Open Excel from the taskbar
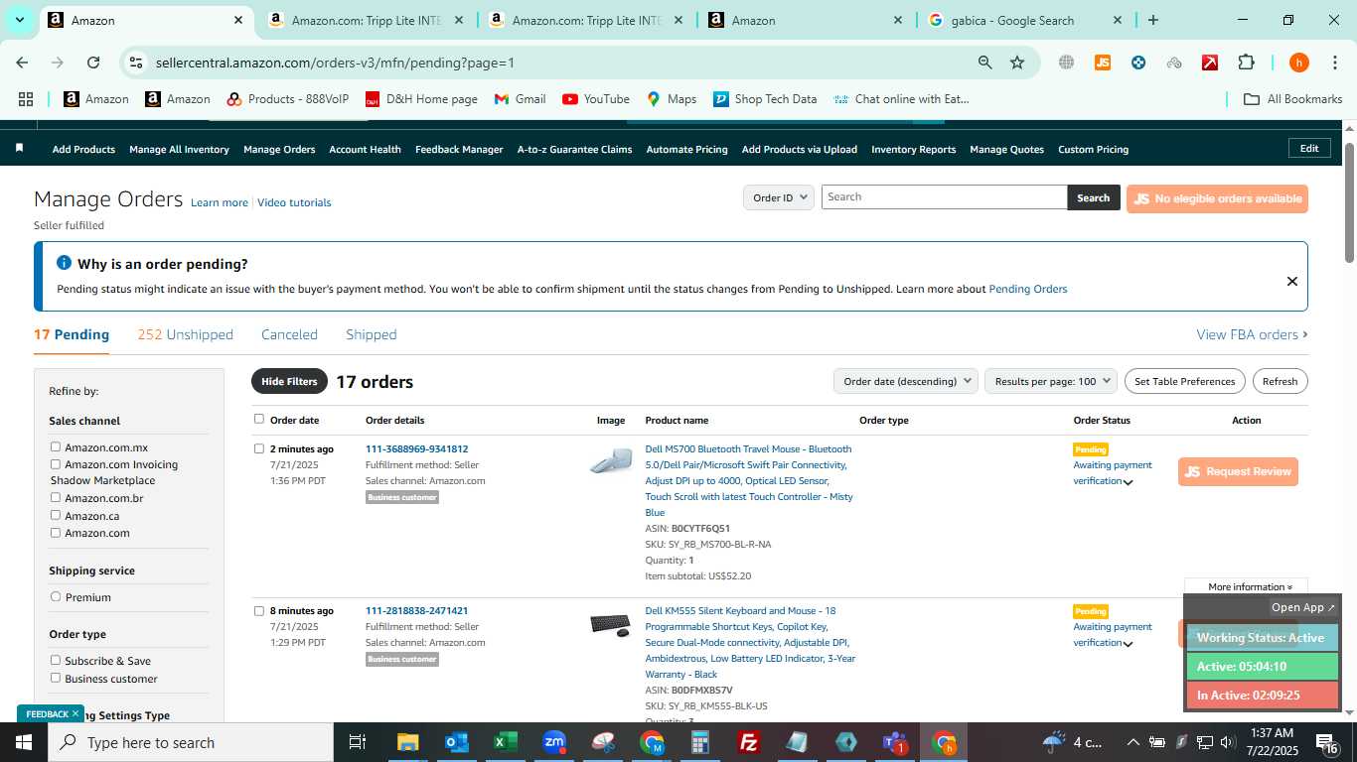The width and height of the screenshot is (1357, 762). click(505, 742)
